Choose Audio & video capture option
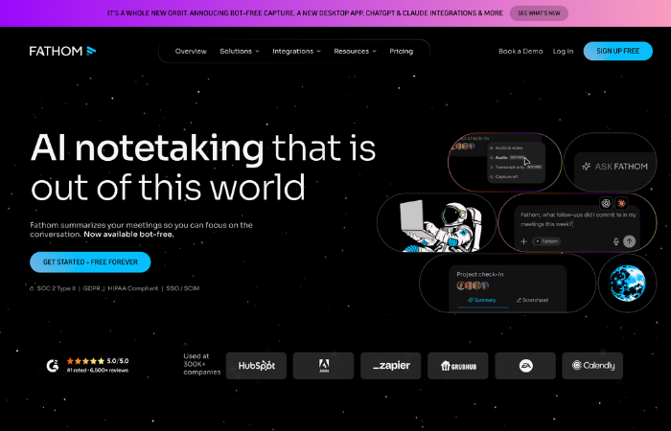671x431 pixels. (506, 147)
